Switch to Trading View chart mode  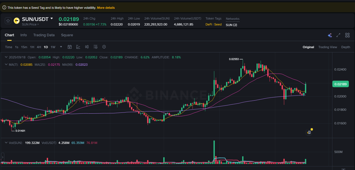(327, 47)
